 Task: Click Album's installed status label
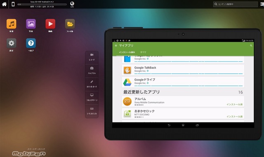234,105
